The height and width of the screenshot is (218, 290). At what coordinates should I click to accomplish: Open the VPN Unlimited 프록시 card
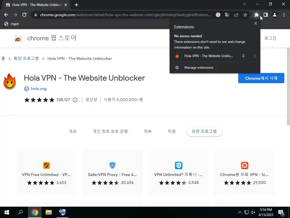click(178, 172)
